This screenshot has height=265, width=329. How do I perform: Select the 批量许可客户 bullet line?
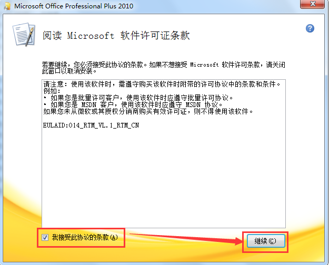[x=138, y=98]
